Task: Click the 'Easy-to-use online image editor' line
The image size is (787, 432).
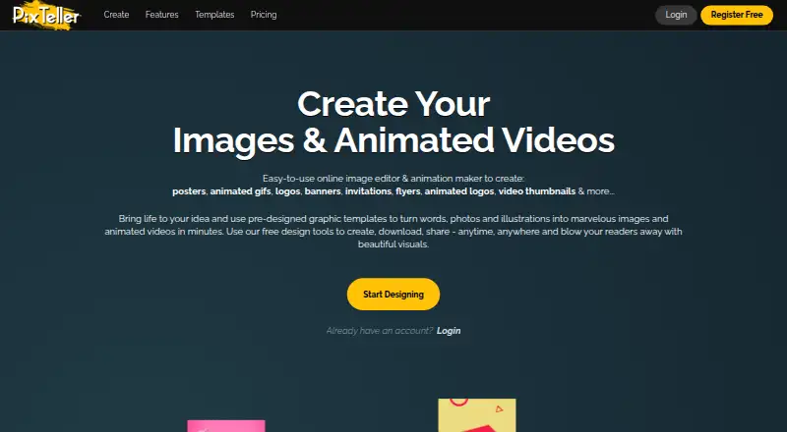Action: pos(393,179)
